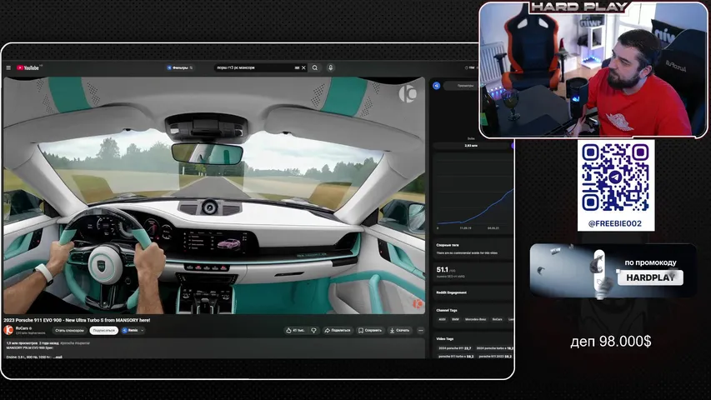The height and width of the screenshot is (400, 711).
Task: Select the 'porsche 911 turbo s' video tag
Action: (456, 356)
